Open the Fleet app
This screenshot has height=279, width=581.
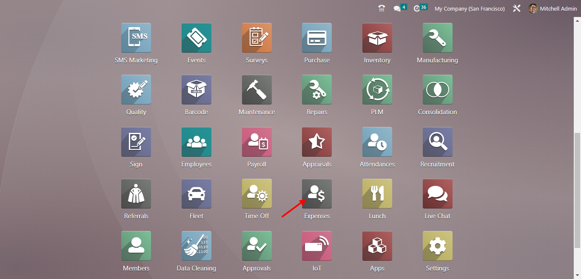coord(196,200)
